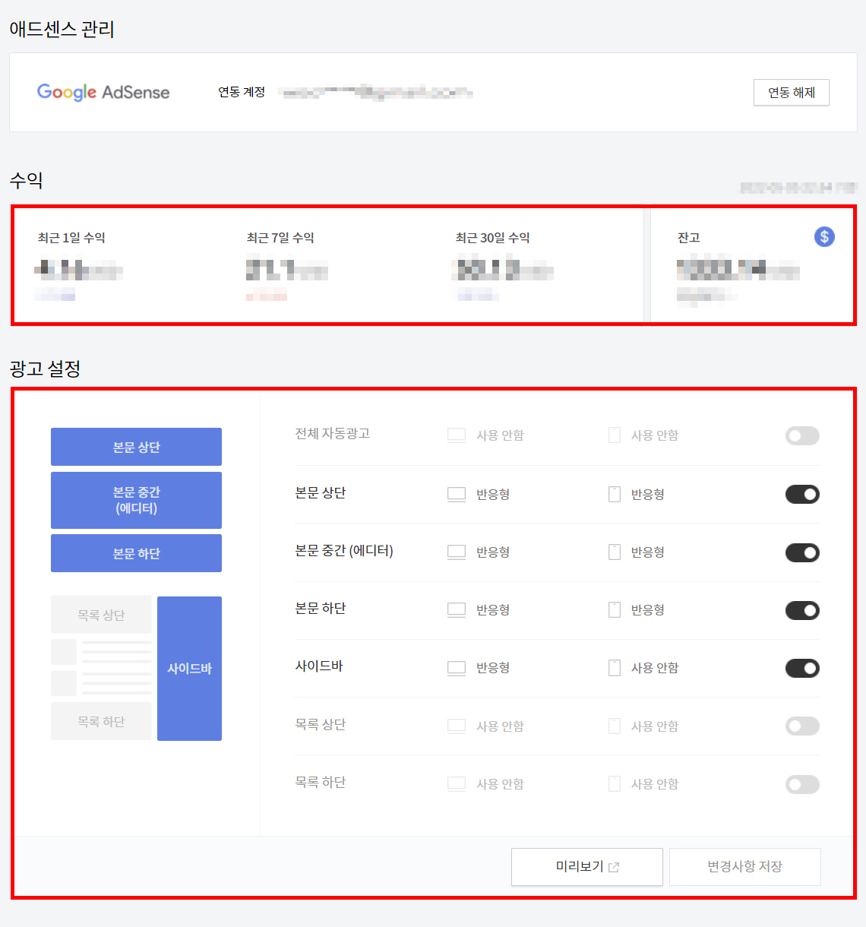
Task: Open desktop 반응형 option for 본문 중간 (에디터)
Action: tap(493, 552)
